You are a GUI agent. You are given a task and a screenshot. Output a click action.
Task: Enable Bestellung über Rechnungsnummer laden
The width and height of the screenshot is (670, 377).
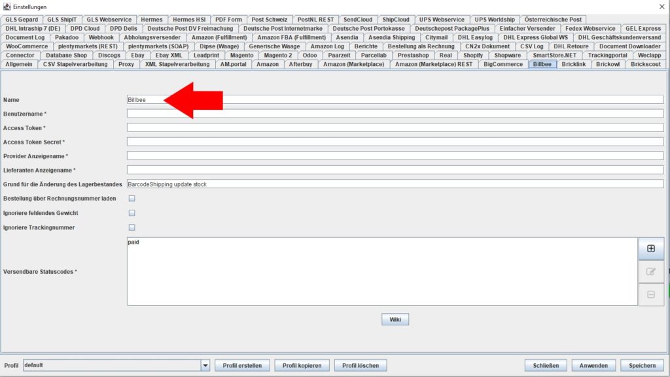[x=132, y=199]
